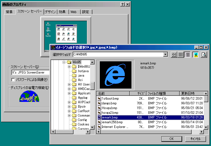Image resolution: width=211 pixels, height=146 pixels.
Task: Expand the Applicati folder node
Action: [69, 93]
